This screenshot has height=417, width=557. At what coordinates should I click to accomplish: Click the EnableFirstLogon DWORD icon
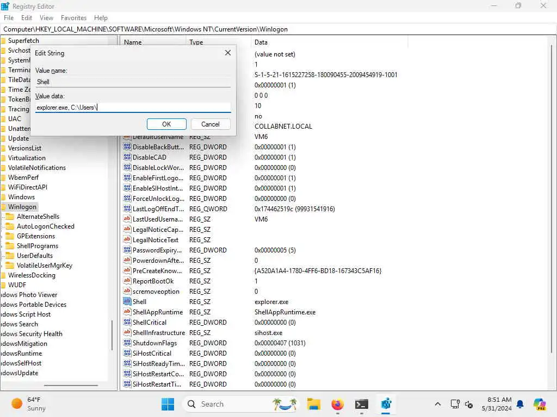(x=127, y=178)
